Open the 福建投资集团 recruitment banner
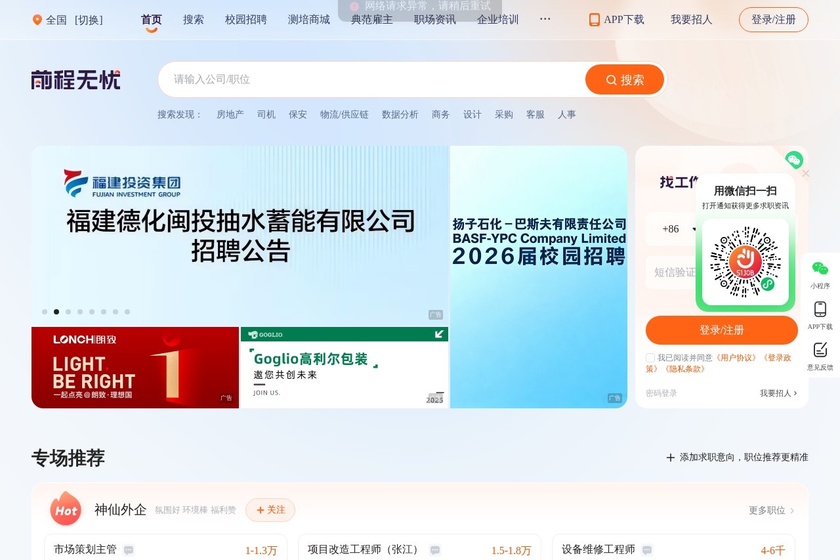This screenshot has height=560, width=840. click(x=240, y=235)
